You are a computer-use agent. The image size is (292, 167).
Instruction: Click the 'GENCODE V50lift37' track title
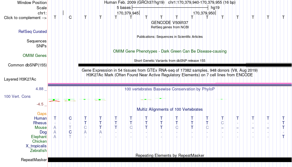[x=170, y=22]
